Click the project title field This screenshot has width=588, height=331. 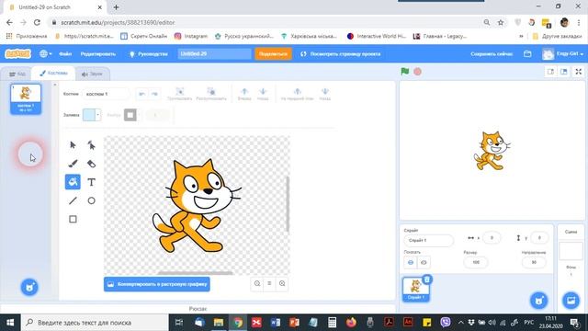(214, 53)
